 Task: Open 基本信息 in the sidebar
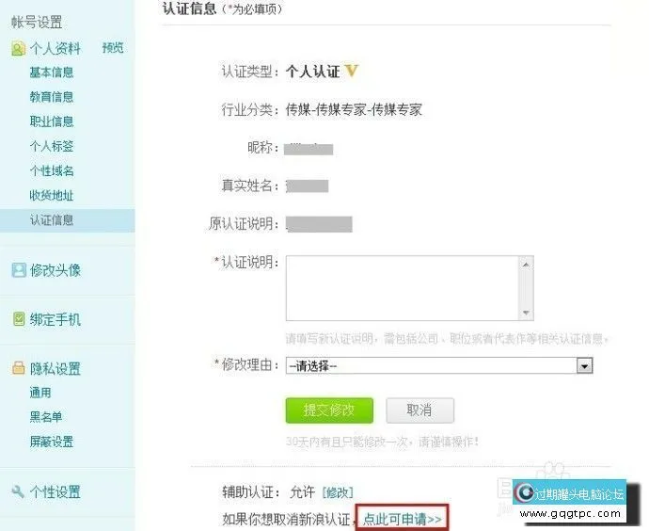click(52, 72)
